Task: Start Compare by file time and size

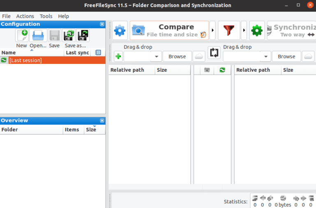Action: click(x=169, y=30)
